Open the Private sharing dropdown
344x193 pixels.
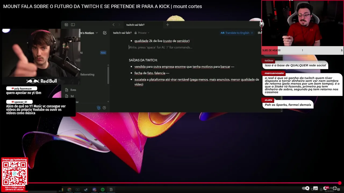[x=142, y=33]
